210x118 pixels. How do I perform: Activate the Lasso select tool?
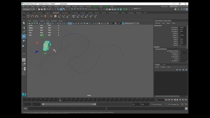click(x=24, y=28)
